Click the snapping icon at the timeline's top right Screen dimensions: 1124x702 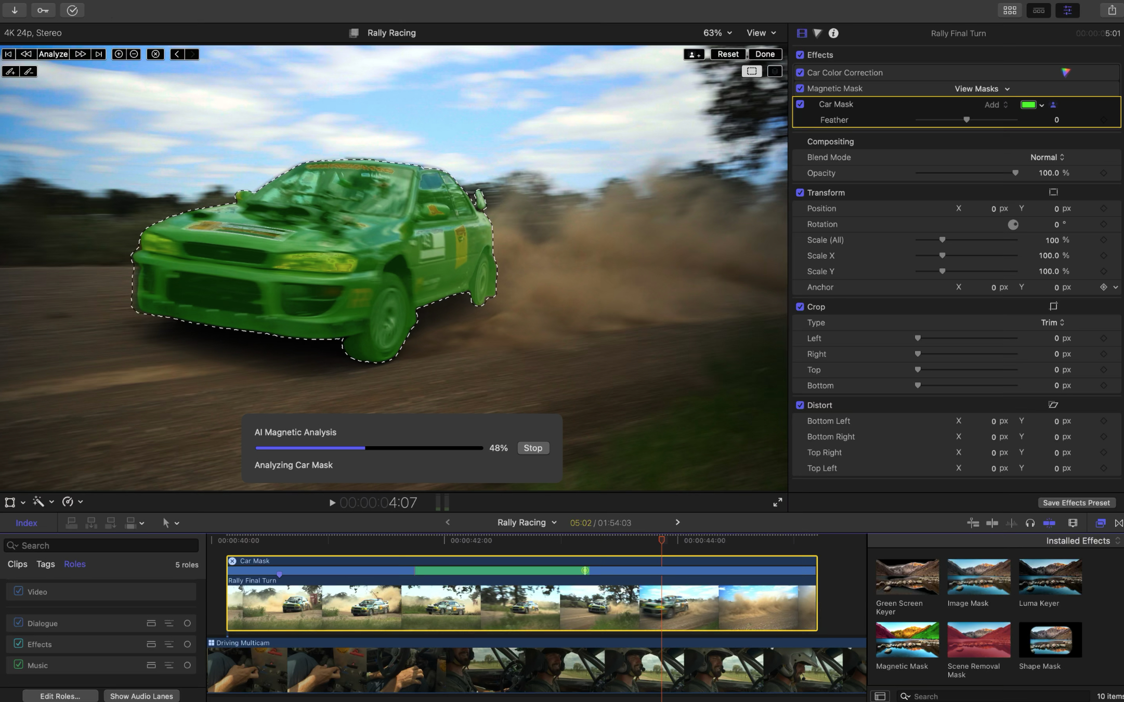pyautogui.click(x=1118, y=523)
